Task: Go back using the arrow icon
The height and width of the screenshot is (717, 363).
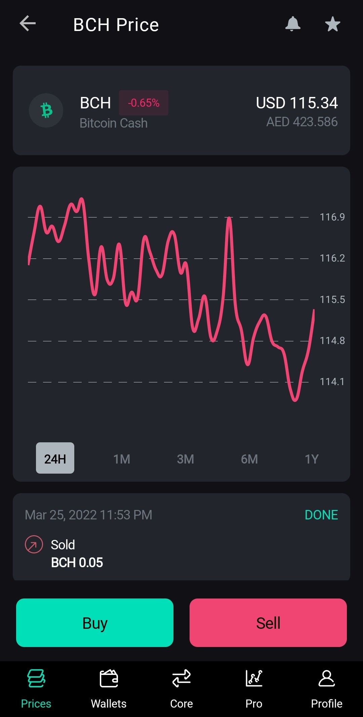Action: click(28, 24)
